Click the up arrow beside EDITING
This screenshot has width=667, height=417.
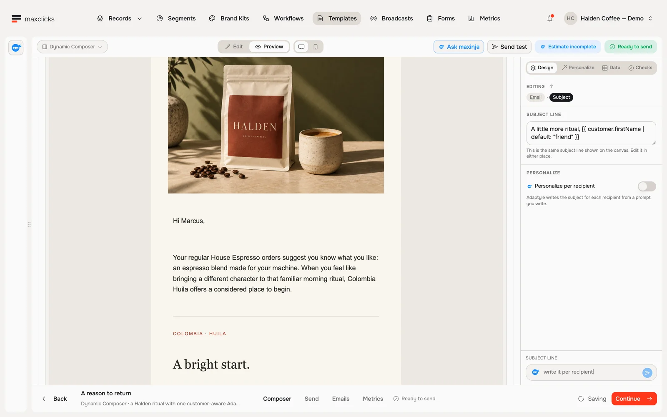552,86
